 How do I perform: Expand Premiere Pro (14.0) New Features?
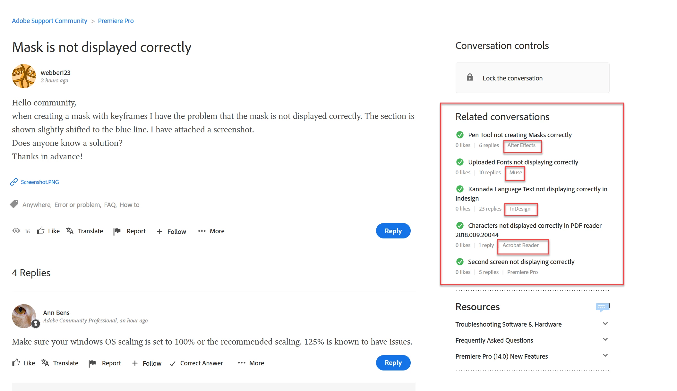[605, 355]
